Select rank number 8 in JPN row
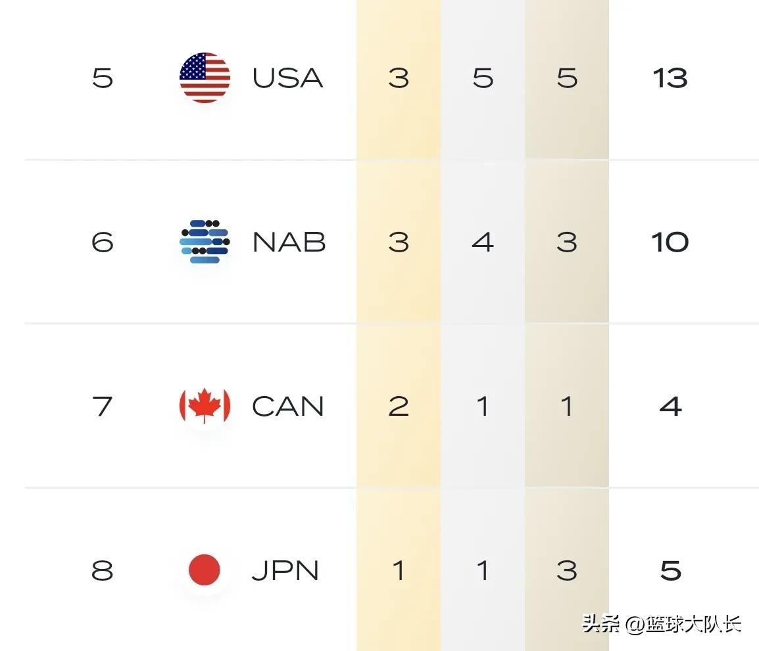The image size is (759, 651). point(102,571)
